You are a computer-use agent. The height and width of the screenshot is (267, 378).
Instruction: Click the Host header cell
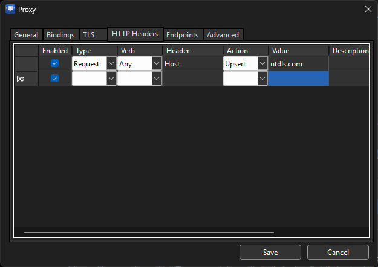(x=192, y=64)
